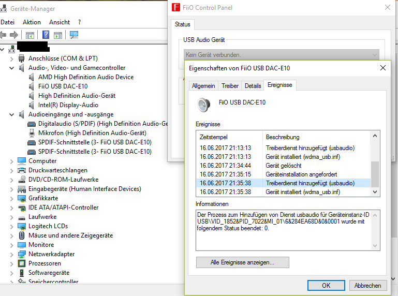Click the mouse icon for Mäuse und andere Zeigegeräte
This screenshot has width=398, height=296.
coord(22,235)
